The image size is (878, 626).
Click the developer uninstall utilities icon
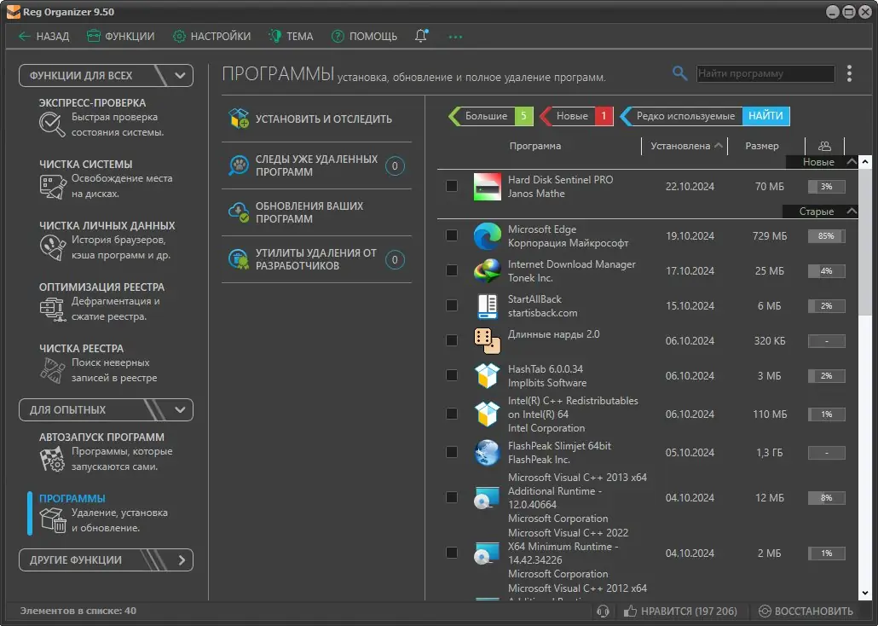coord(239,259)
